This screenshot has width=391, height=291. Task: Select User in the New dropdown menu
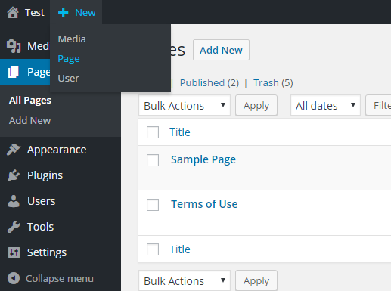69,79
